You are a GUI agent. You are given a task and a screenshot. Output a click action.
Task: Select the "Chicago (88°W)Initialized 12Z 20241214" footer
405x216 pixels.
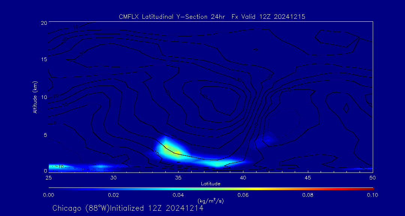point(128,208)
